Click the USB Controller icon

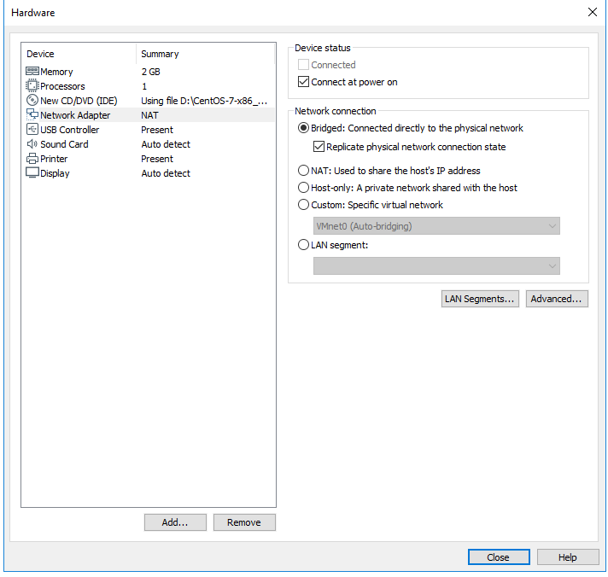32,129
